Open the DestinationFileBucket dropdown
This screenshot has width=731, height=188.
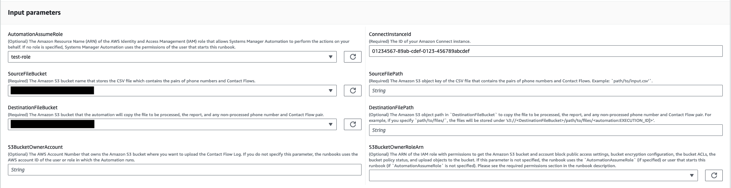(172, 124)
